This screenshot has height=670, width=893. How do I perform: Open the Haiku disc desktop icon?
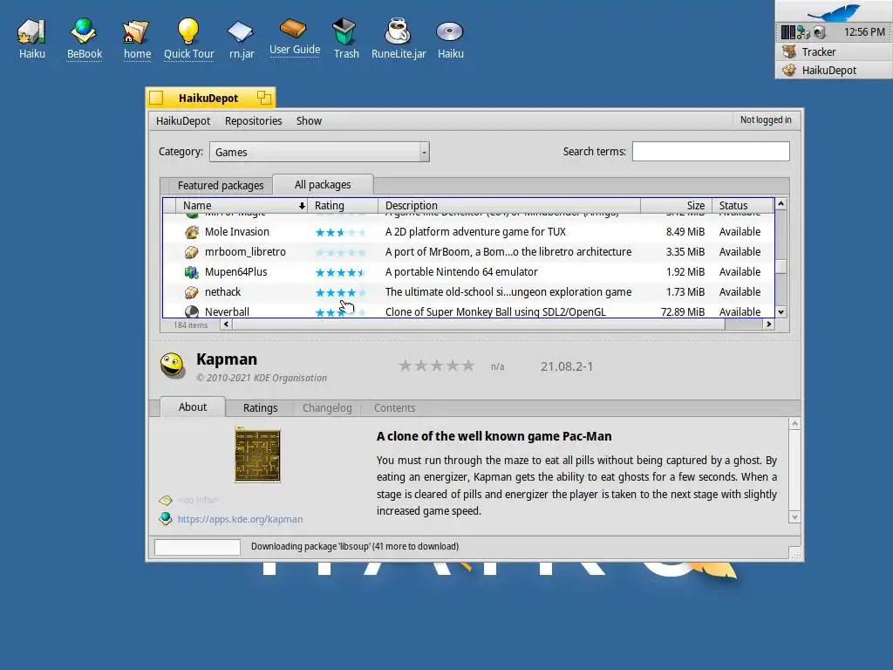[450, 32]
